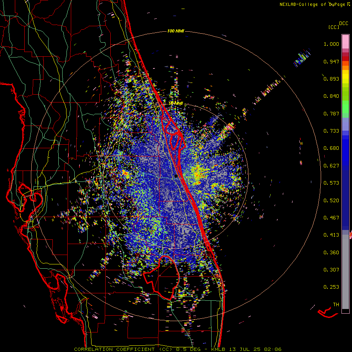Click the 0.360 scale value
The image size is (352, 352).
pyautogui.click(x=331, y=253)
